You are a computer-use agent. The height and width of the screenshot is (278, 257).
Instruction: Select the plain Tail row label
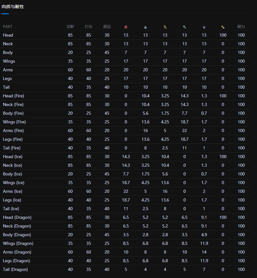(6, 87)
